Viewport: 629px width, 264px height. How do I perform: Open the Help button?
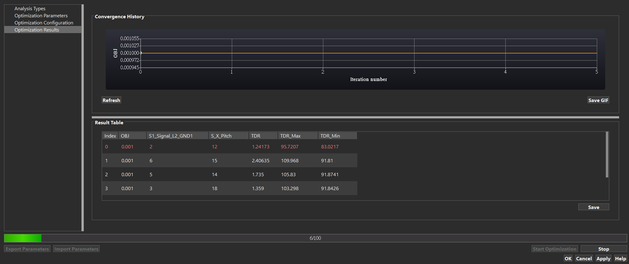(620, 258)
